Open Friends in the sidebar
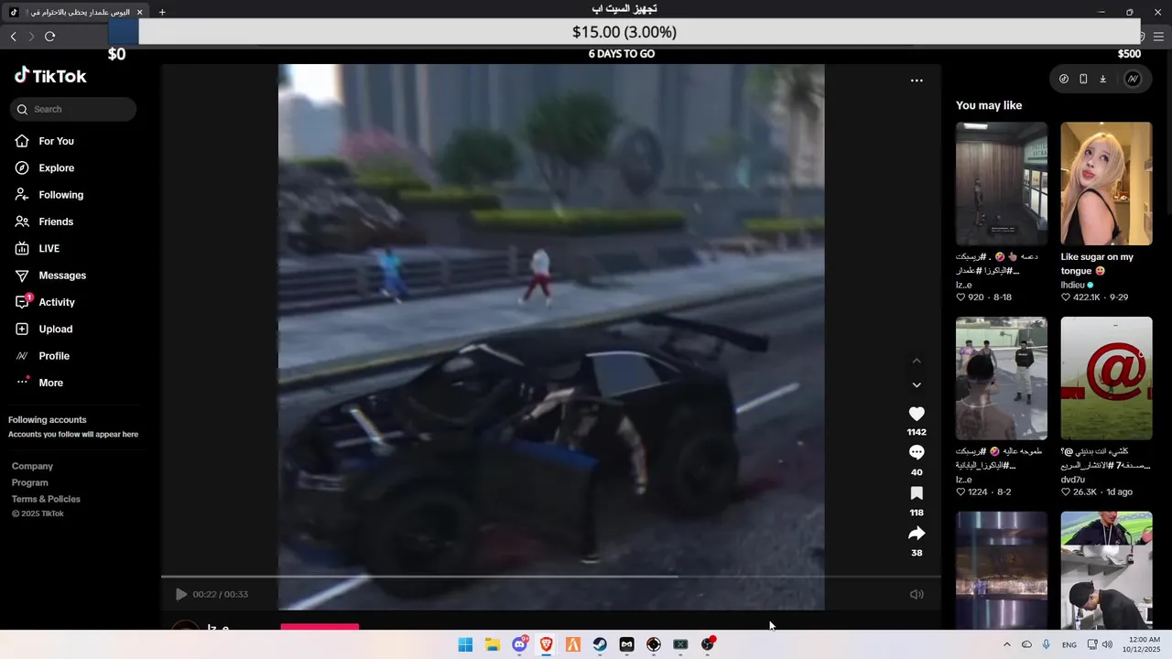 coord(56,221)
